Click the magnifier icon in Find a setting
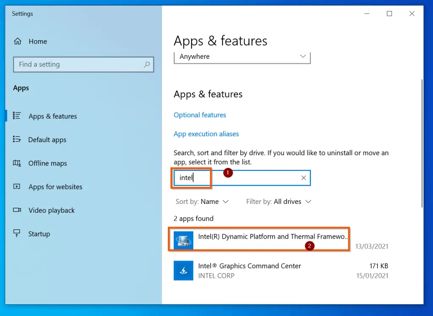The image size is (433, 316). coord(147,65)
